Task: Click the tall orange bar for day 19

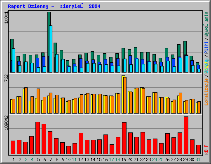Action: (125, 95)
